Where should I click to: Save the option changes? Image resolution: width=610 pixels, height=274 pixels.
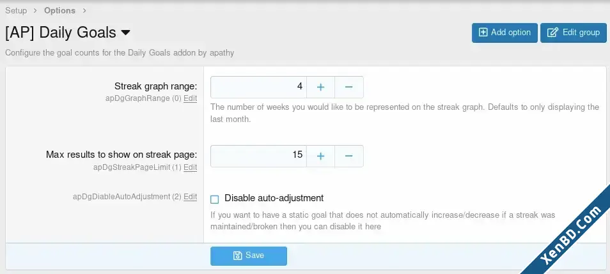pyautogui.click(x=249, y=255)
